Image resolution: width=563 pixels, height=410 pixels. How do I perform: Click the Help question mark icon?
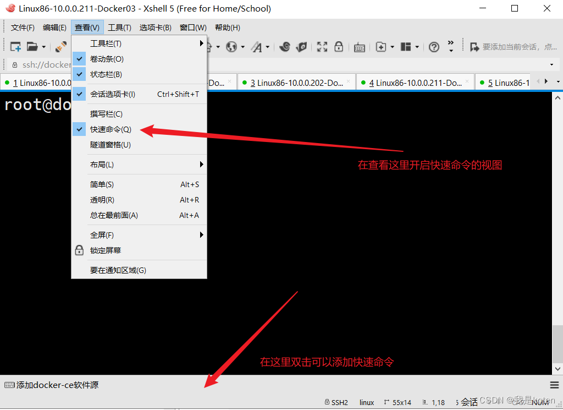(x=434, y=47)
